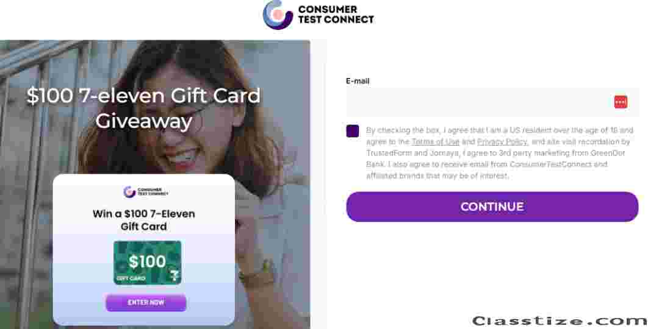This screenshot has width=648, height=329.
Task: Click the "Win a $100 7-Eleven Gift Card" heading
Action: point(144,220)
